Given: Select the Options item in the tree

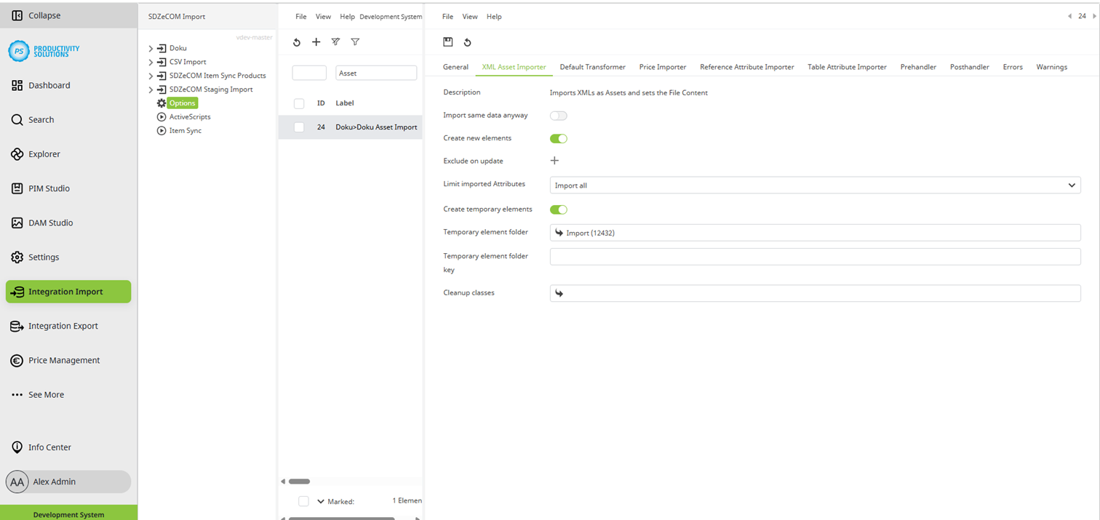Looking at the screenshot, I should 180,103.
